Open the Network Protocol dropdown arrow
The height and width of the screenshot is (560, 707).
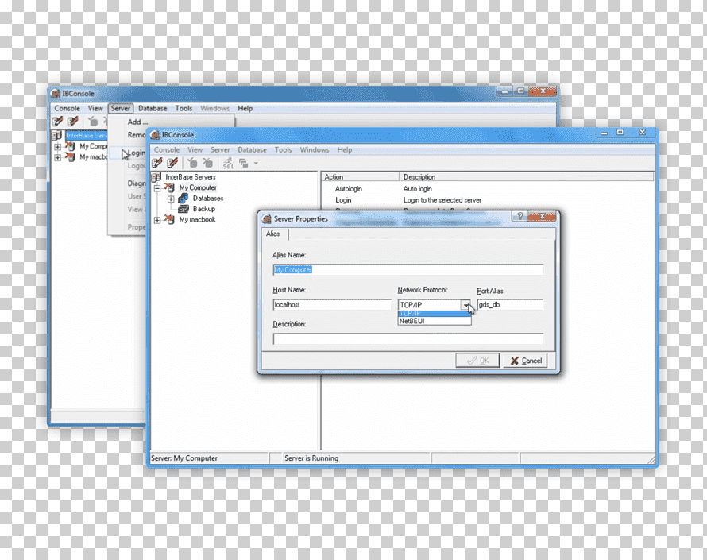point(466,305)
